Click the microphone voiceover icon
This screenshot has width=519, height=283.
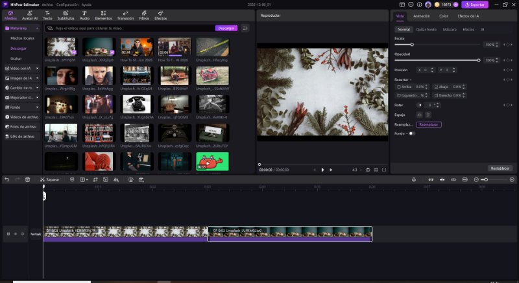pyautogui.click(x=414, y=179)
